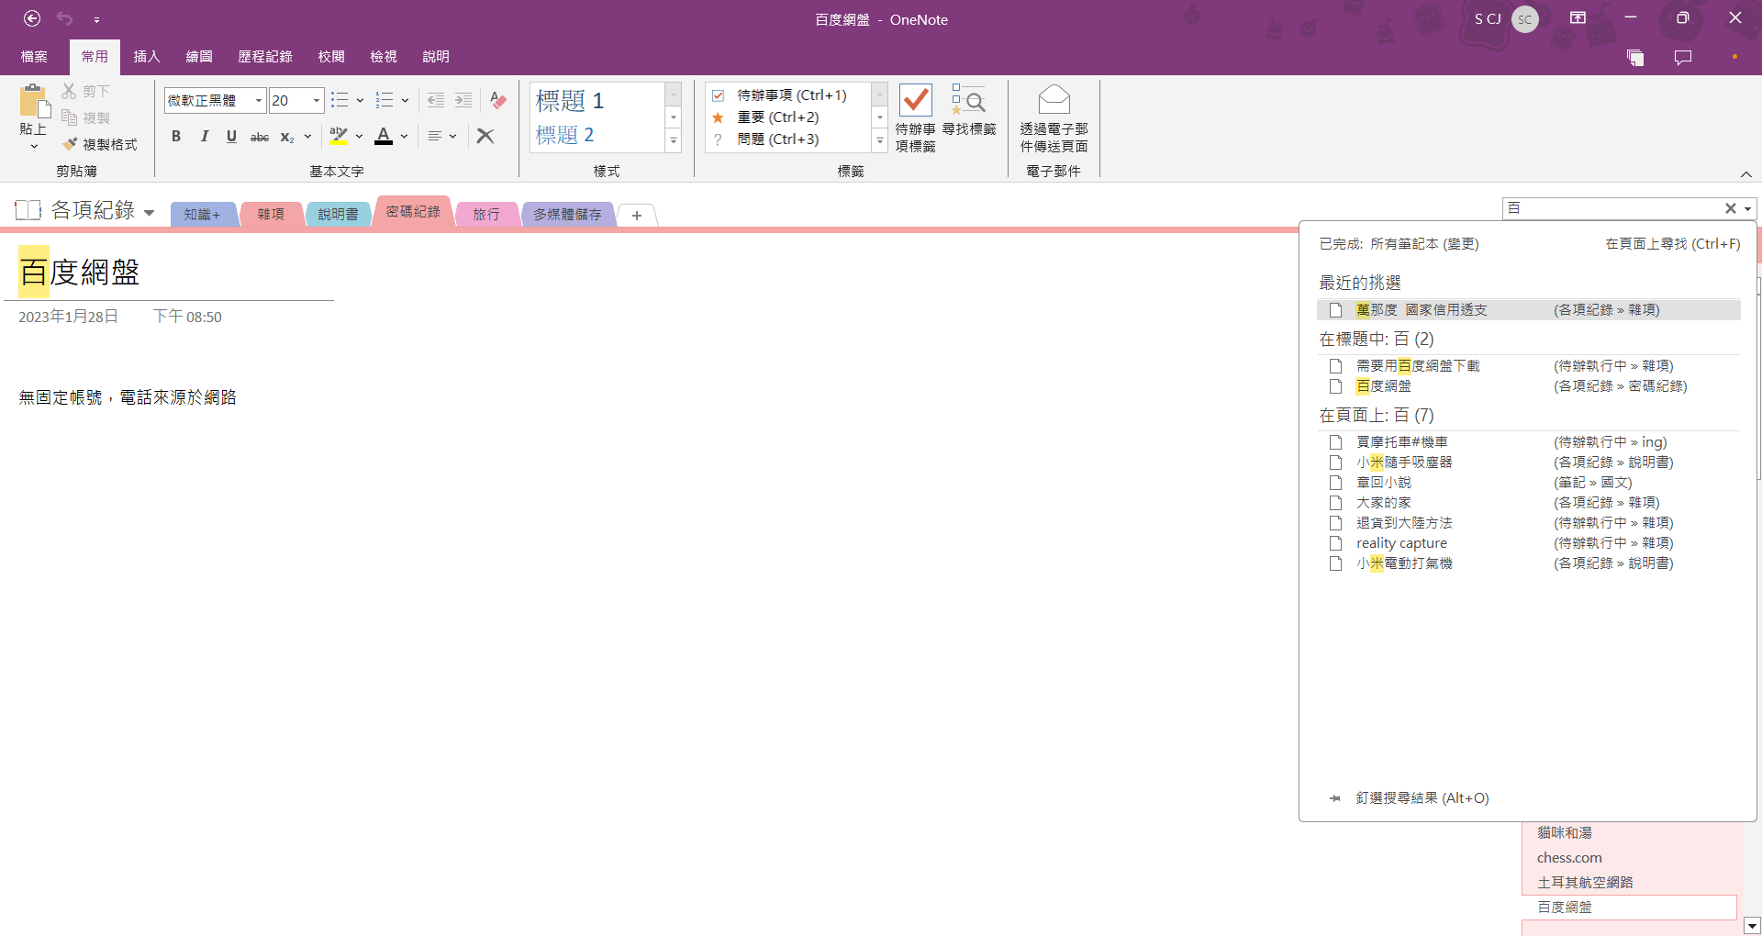Apply the font color A swatch
The image size is (1762, 936).
[x=384, y=136]
